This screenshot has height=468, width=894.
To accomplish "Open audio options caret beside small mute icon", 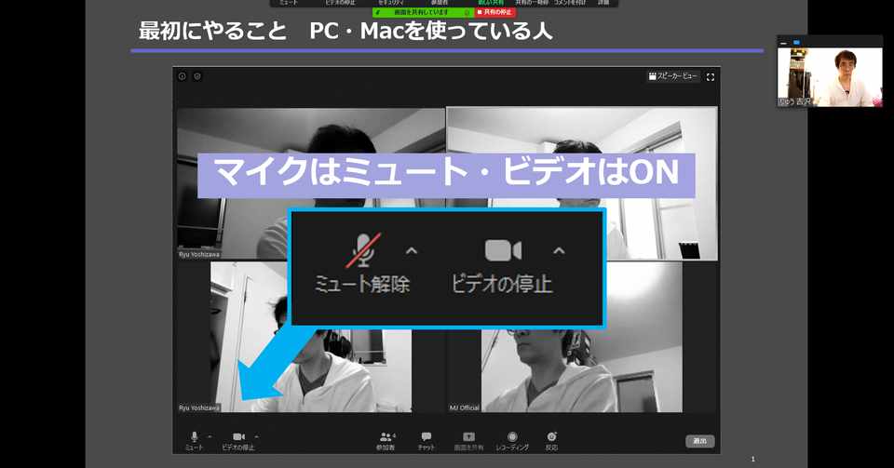I will (x=210, y=436).
